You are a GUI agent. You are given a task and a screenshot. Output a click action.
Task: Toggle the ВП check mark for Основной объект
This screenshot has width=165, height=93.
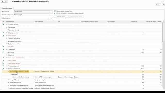tap(3, 24)
